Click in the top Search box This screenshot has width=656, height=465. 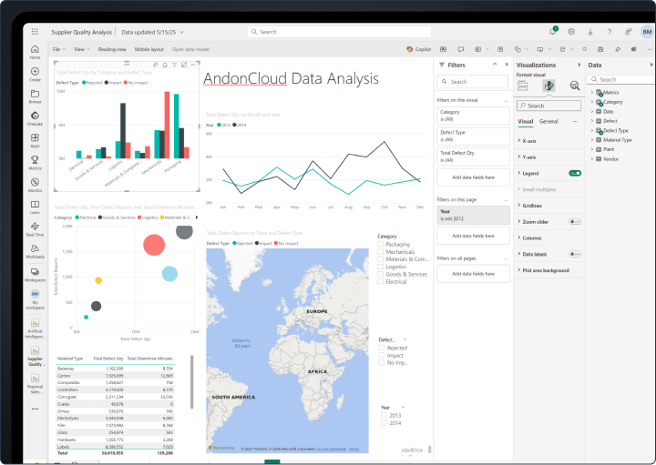point(339,32)
